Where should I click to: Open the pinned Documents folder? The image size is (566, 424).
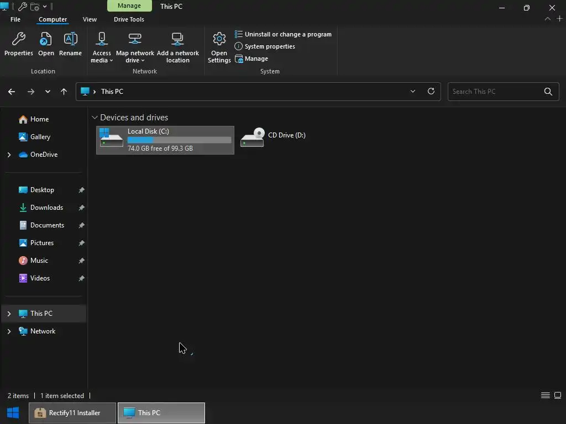[x=47, y=225]
